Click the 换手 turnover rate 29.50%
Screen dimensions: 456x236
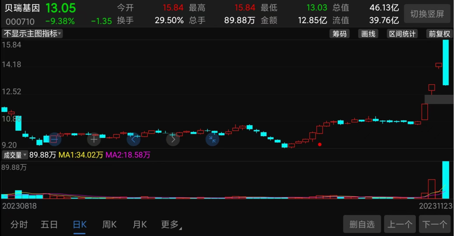click(x=169, y=20)
